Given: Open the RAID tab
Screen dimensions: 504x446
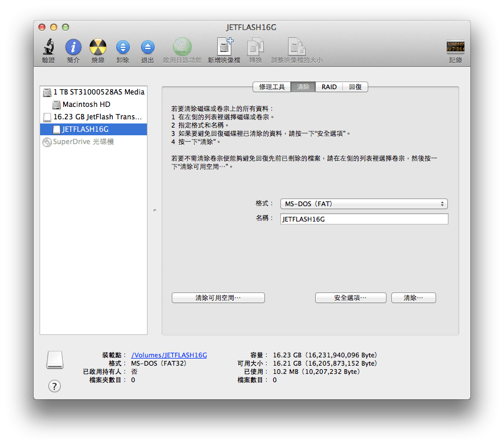Looking at the screenshot, I should pyautogui.click(x=329, y=86).
